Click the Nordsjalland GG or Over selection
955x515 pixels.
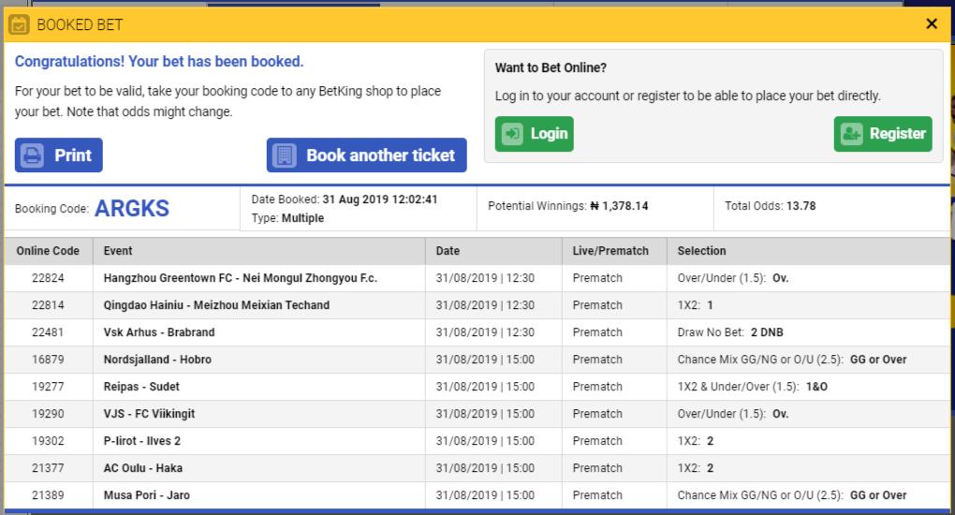point(792,360)
